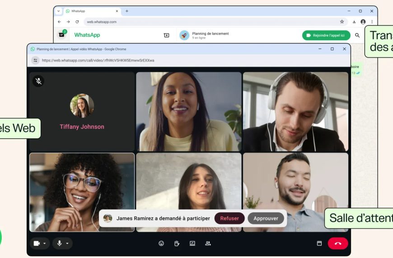Toggle the microphone in call toolbar
Viewport: 393px width, 258px height.
[59, 243]
